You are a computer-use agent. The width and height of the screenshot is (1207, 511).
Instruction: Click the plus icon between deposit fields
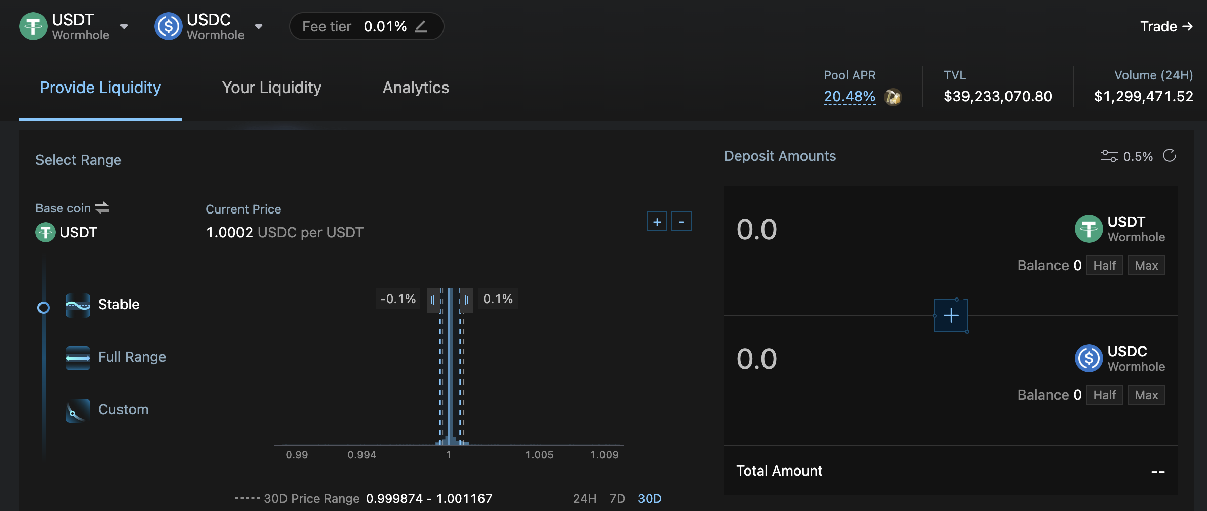point(950,316)
